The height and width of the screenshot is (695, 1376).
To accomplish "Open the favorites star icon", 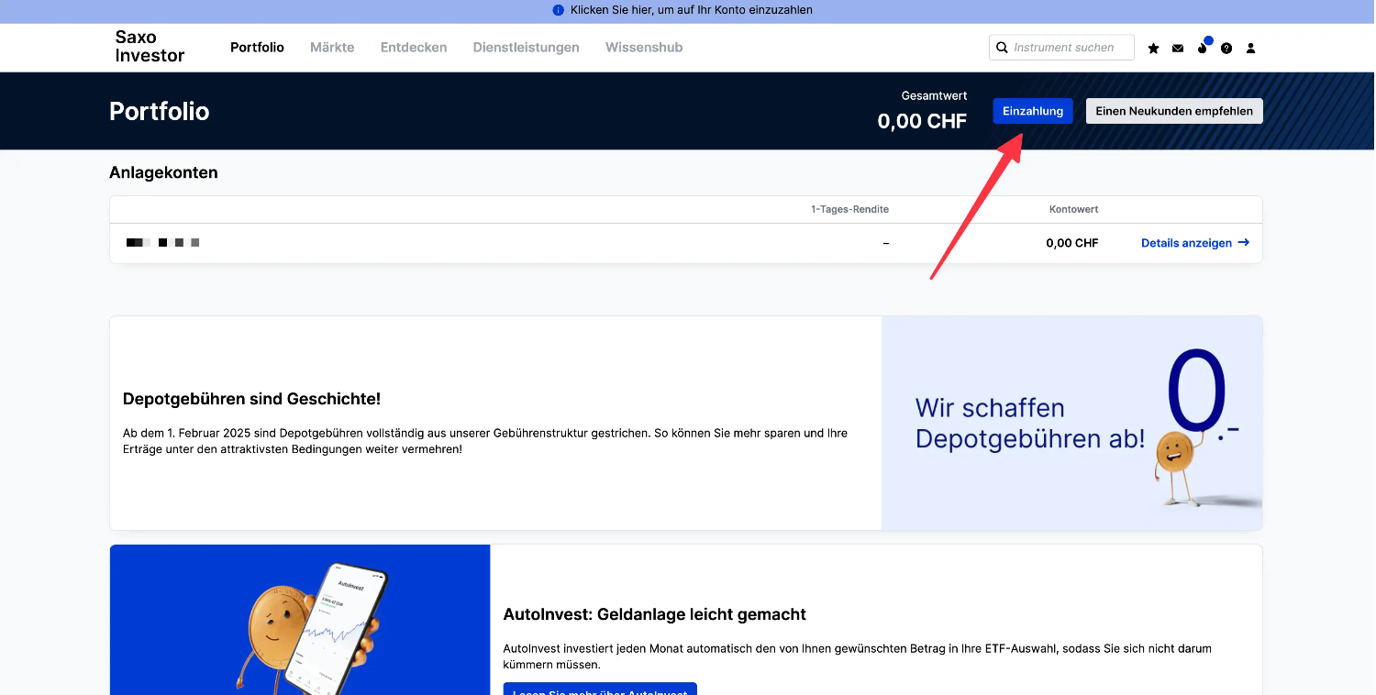I will pyautogui.click(x=1153, y=48).
